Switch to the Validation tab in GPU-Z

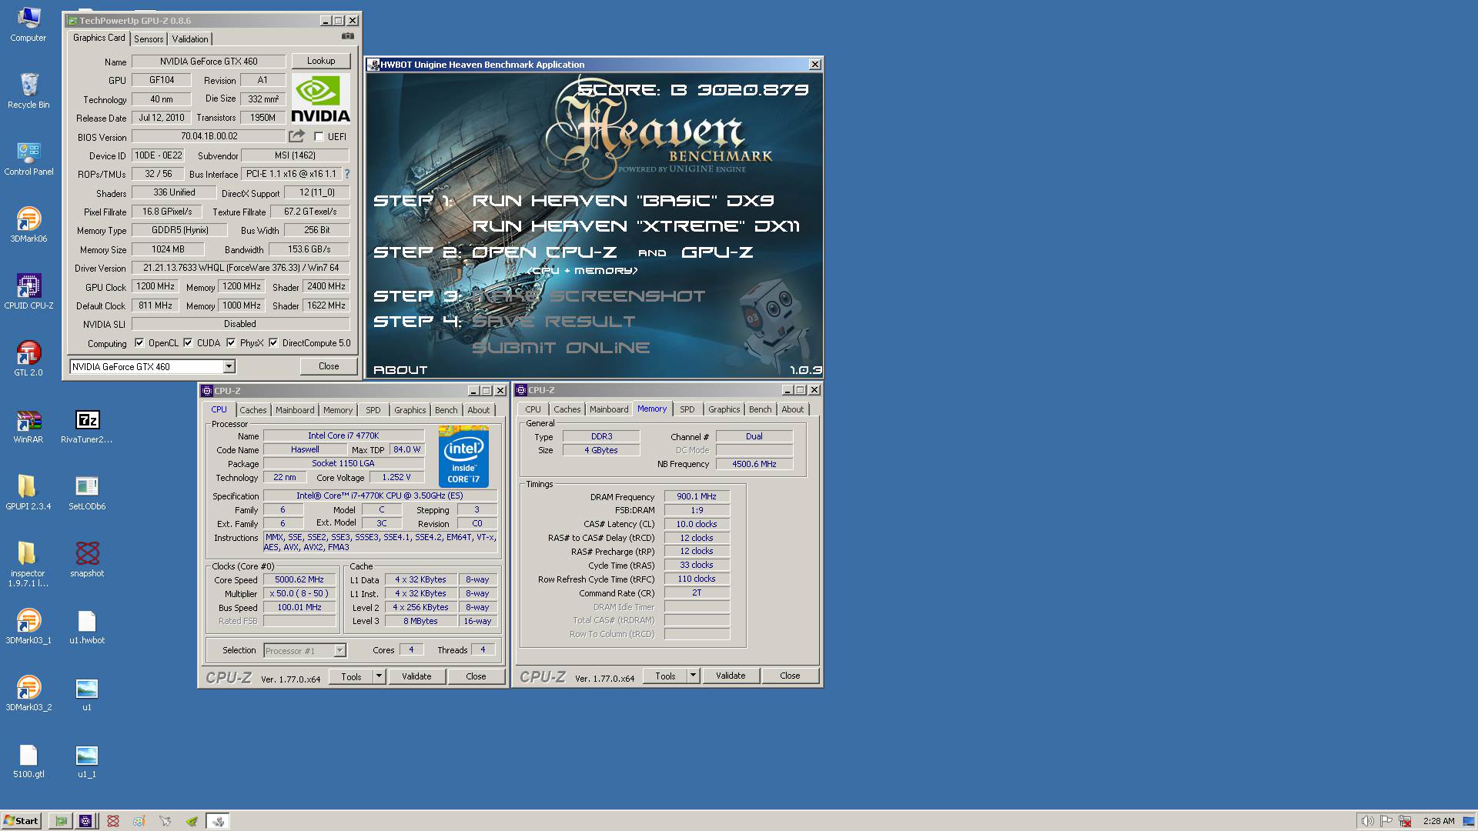[x=189, y=39]
